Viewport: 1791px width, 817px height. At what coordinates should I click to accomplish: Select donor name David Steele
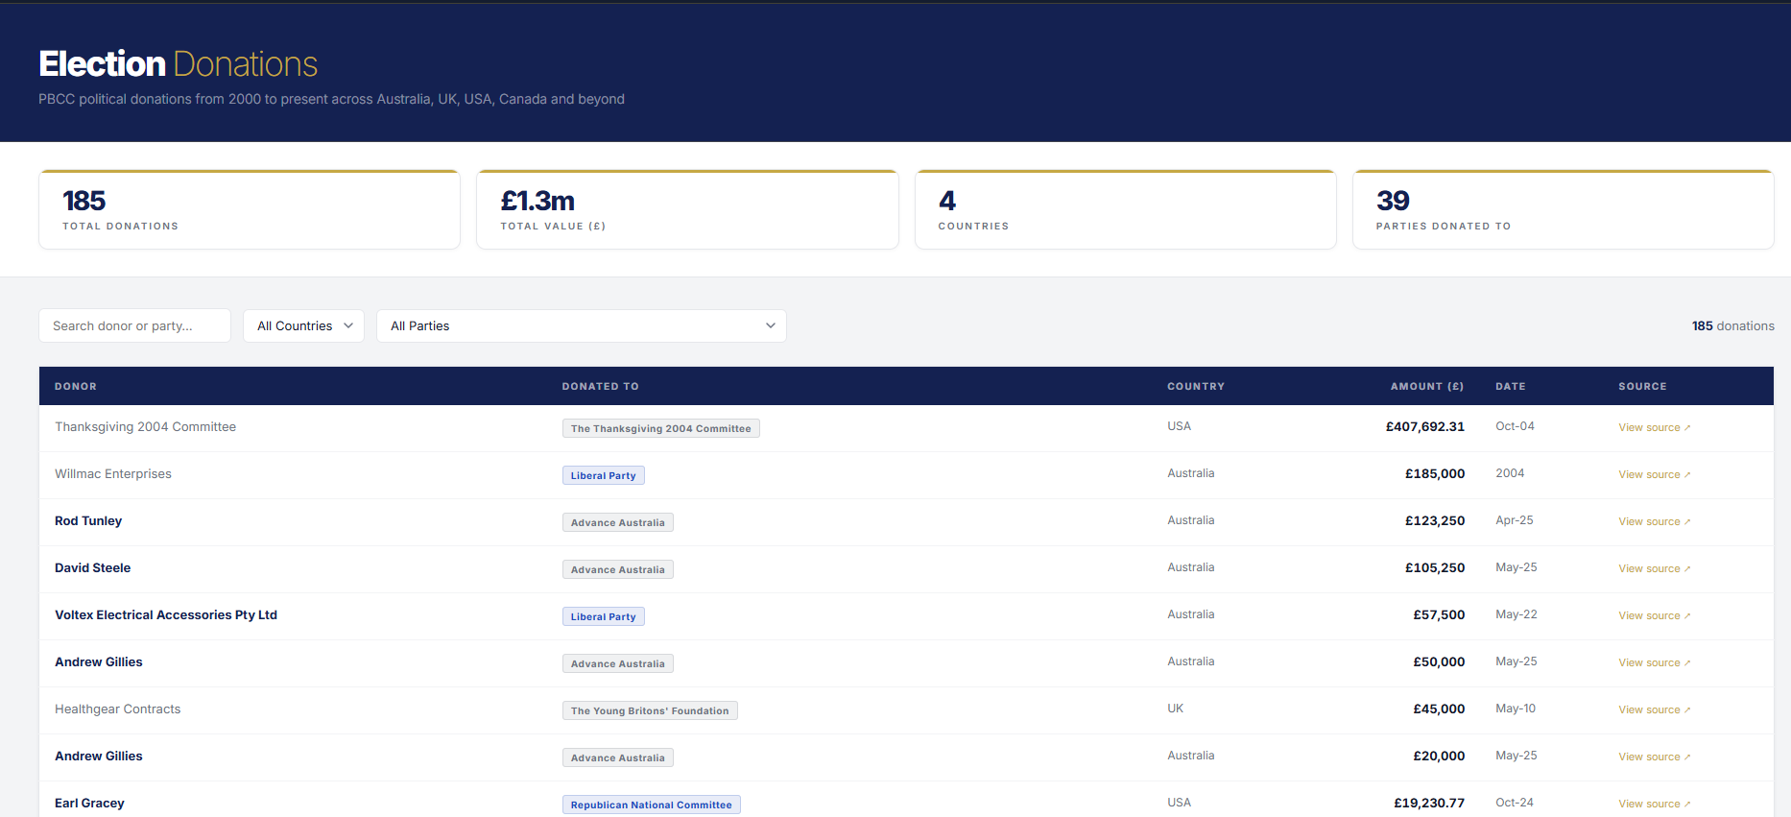[x=92, y=567]
